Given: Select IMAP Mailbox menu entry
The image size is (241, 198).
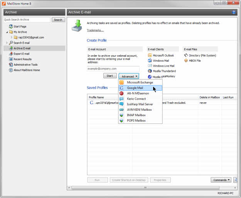Looking at the screenshot, I should point(140,115).
